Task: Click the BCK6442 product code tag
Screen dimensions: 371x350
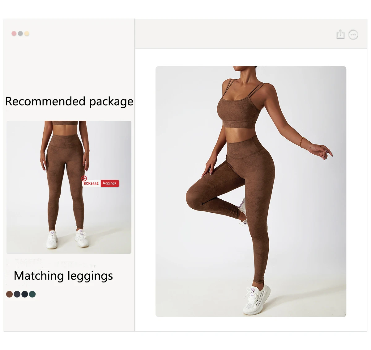Action: (x=91, y=184)
